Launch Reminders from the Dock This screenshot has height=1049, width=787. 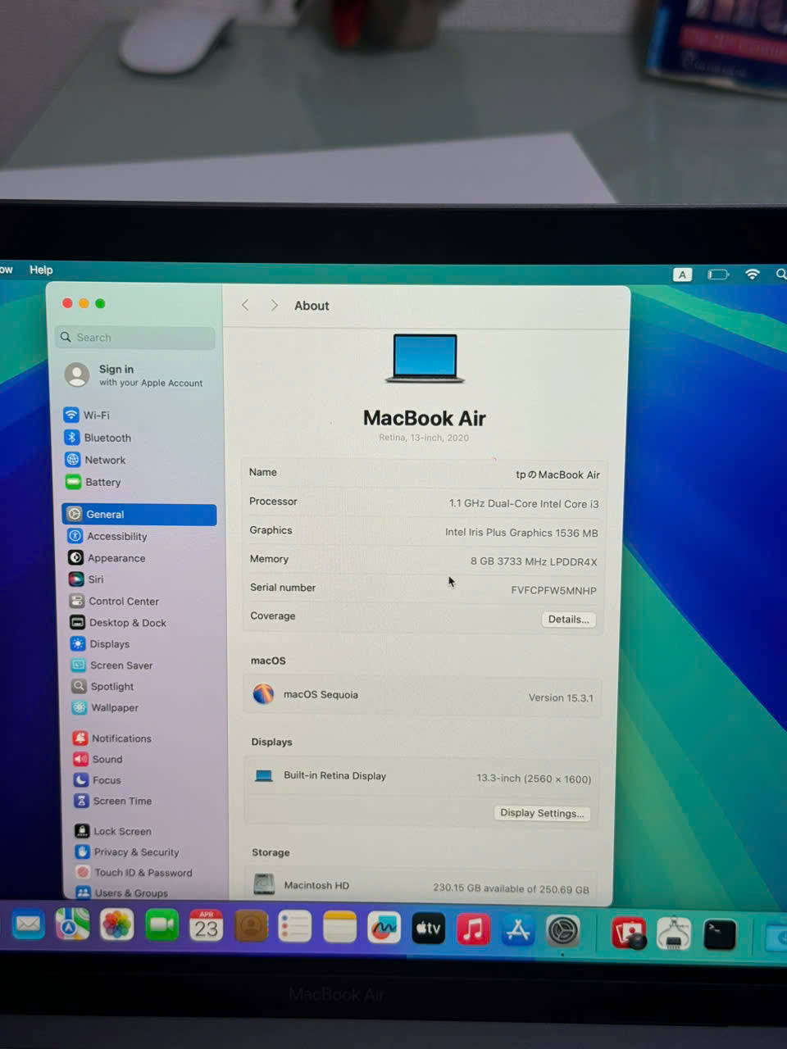[x=295, y=929]
